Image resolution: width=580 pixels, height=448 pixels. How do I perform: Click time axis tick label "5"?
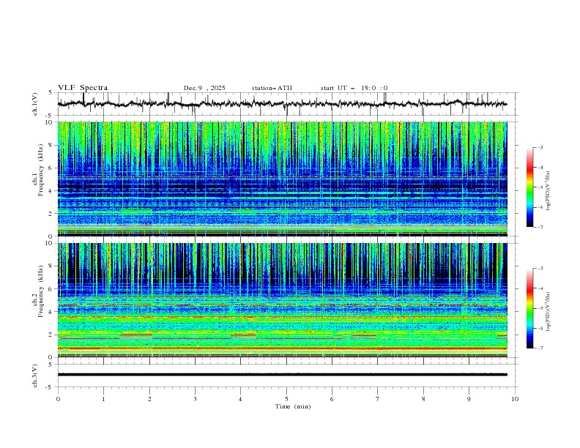286,399
